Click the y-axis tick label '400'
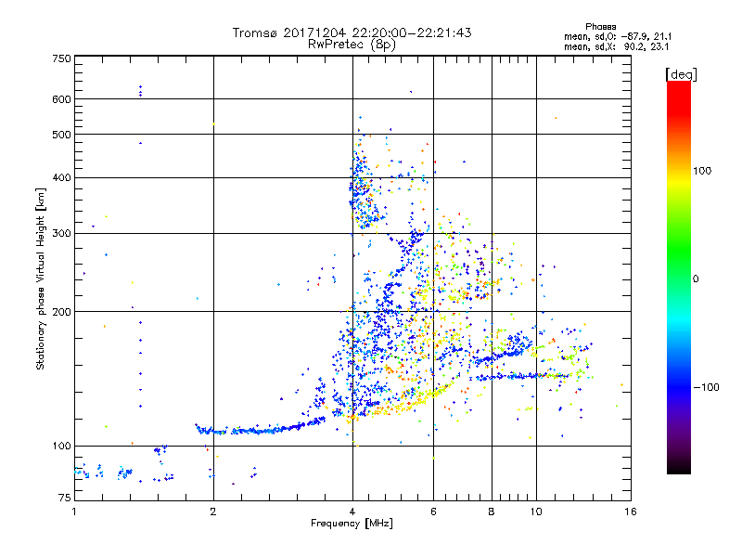The height and width of the screenshot is (557, 742). (61, 177)
